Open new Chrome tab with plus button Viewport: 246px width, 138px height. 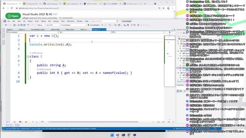(145, 4)
